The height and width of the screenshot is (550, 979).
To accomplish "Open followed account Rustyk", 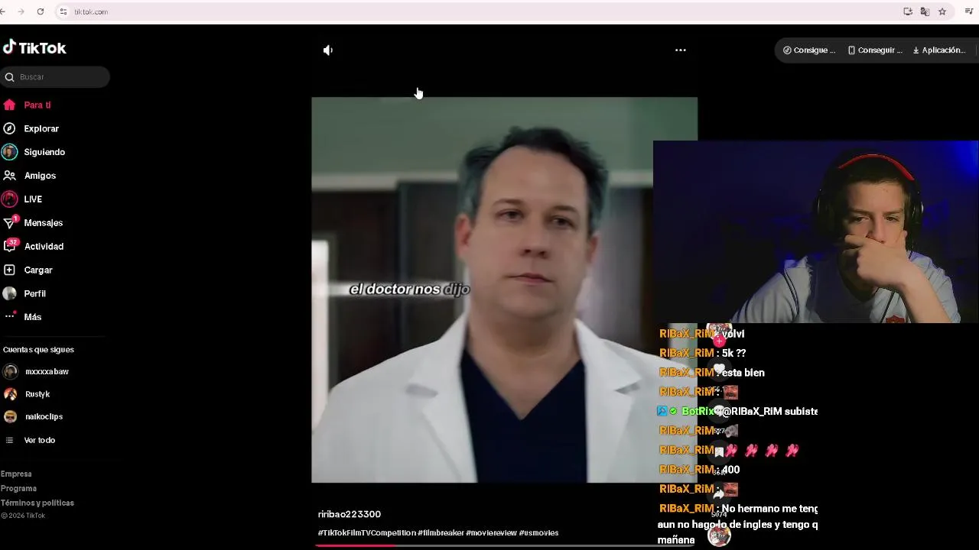I will coord(37,394).
